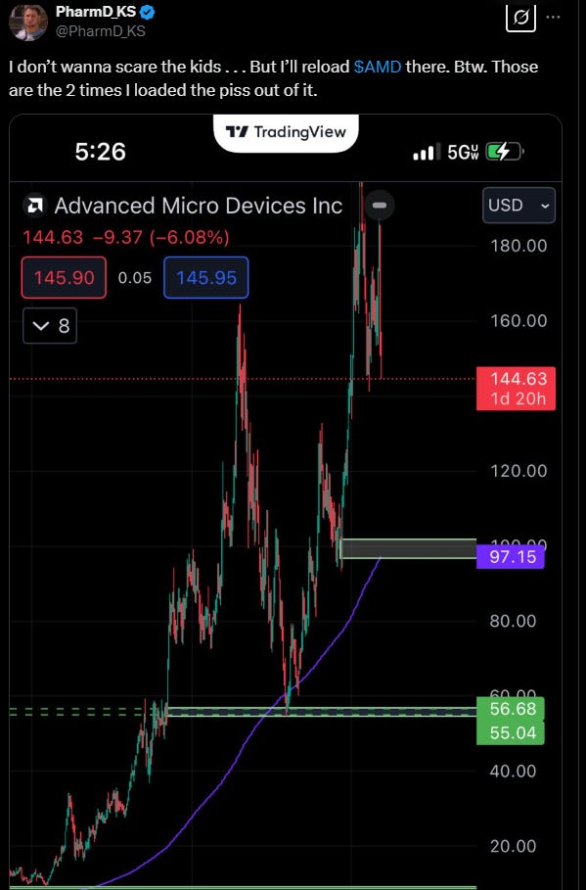Click the 144.63 −9.37 (−6.08%) change text
This screenshot has width=586, height=890.
126,237
